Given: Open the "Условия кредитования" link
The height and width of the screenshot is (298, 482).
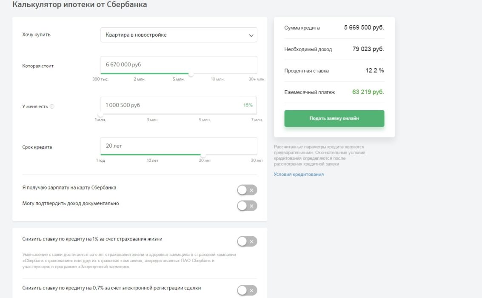Looking at the screenshot, I should click(299, 174).
